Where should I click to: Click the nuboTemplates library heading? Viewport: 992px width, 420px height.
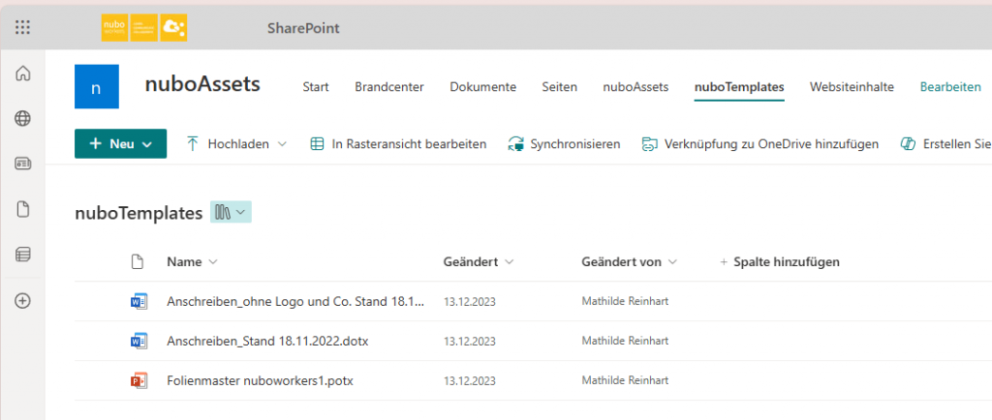pos(139,213)
